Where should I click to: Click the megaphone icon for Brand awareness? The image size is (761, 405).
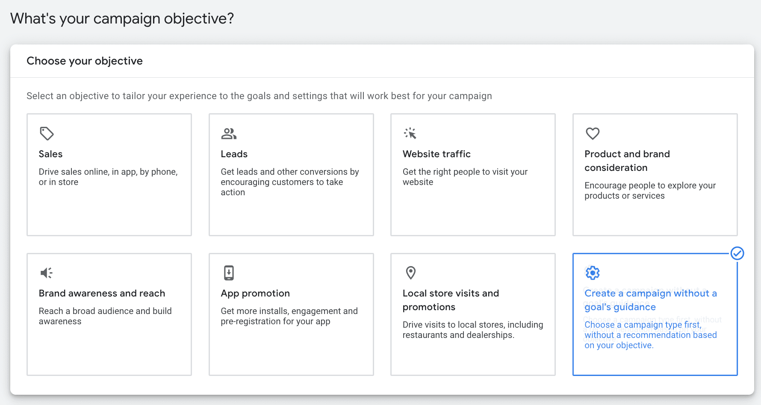47,273
